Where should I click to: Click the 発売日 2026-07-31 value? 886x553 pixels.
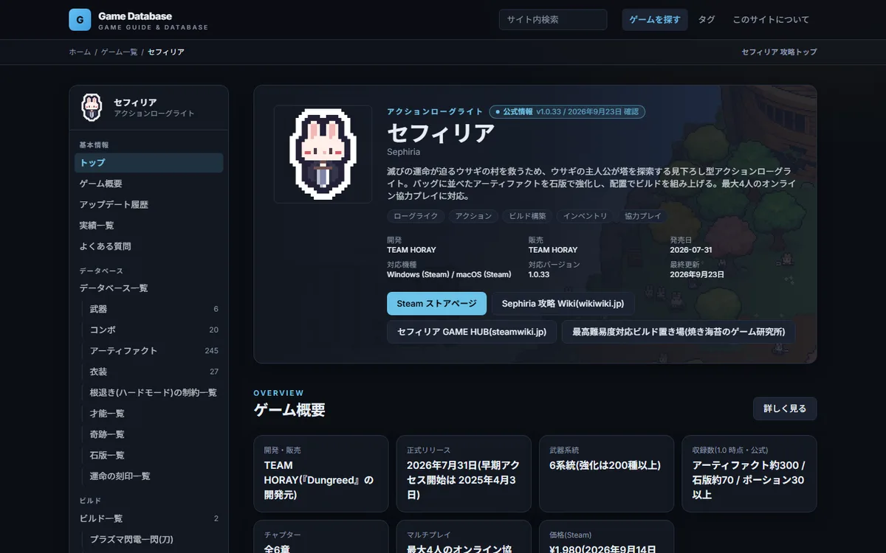[691, 250]
